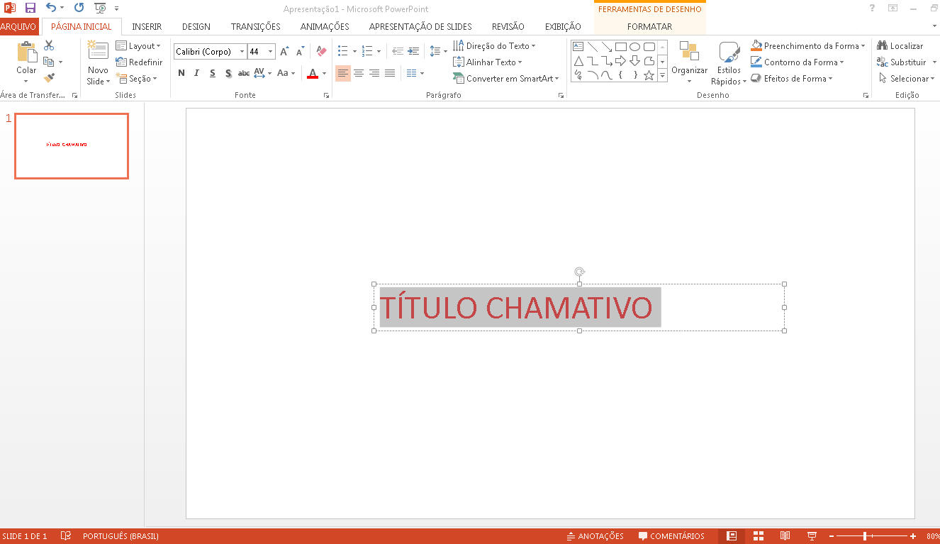Toggle center text alignment

click(x=359, y=73)
